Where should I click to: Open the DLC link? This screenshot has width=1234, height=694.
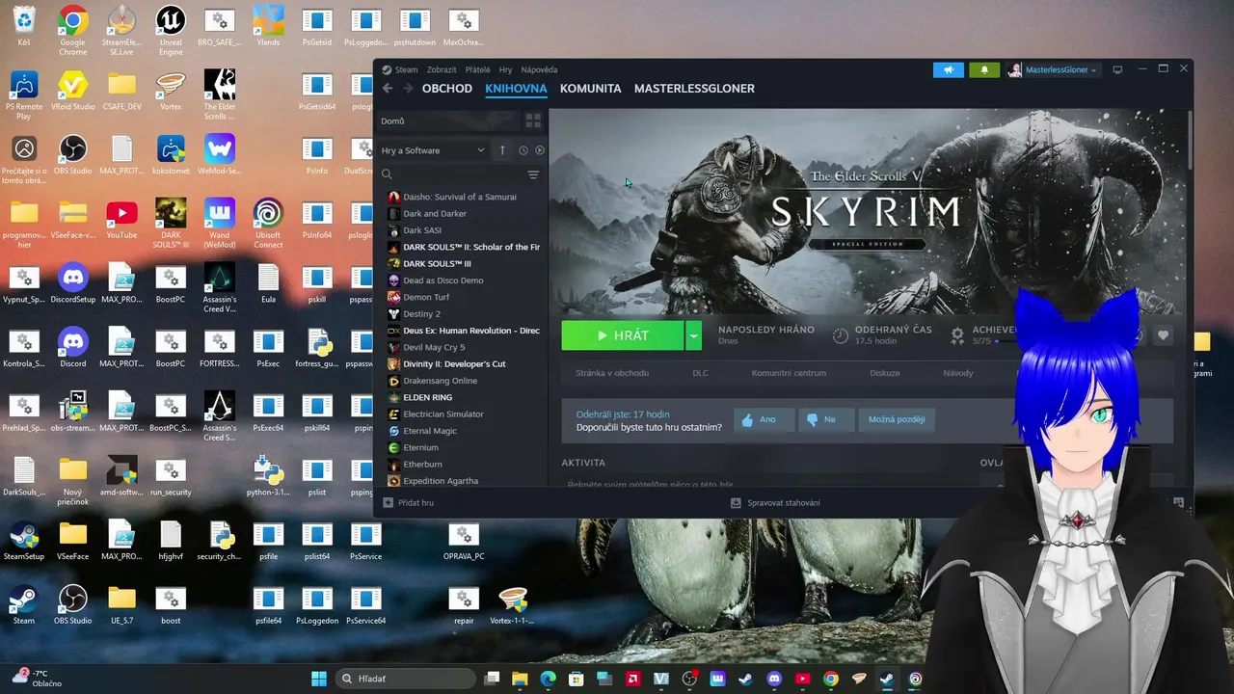click(700, 373)
